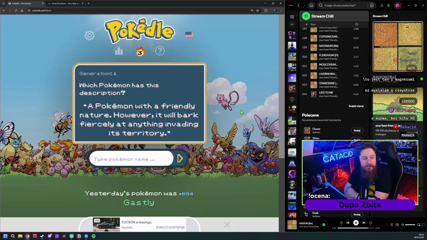Select the Pokédle - Description browser tab
427x240 pixels.
(x=26, y=3)
